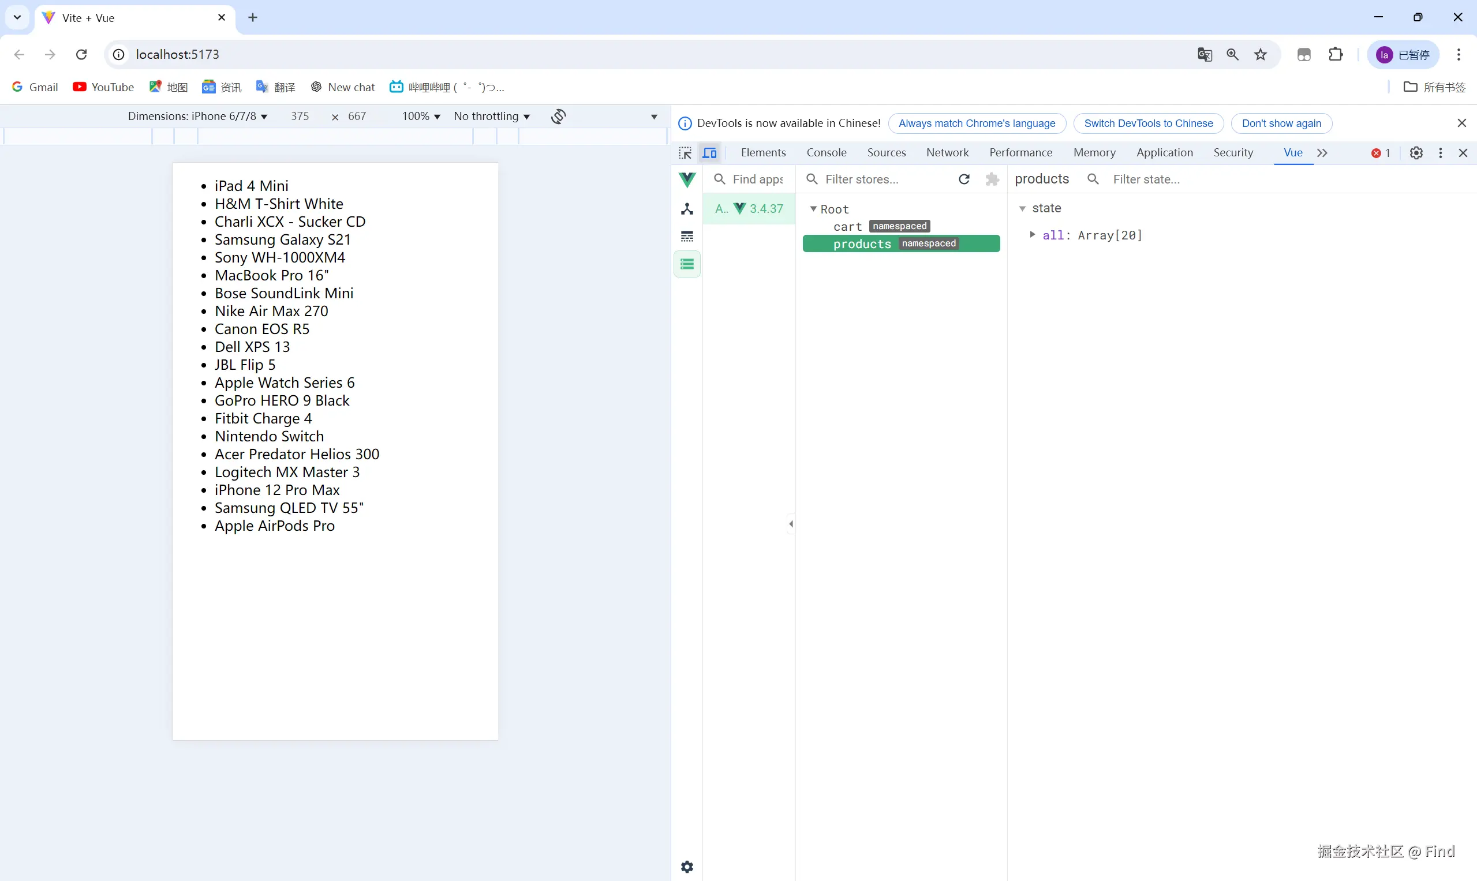Click the Vue devtools settings gear at bottom
Viewport: 1477px width, 881px height.
(x=687, y=867)
